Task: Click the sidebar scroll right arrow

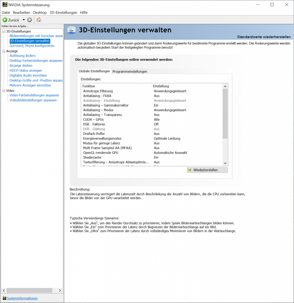Action: (x=60, y=291)
